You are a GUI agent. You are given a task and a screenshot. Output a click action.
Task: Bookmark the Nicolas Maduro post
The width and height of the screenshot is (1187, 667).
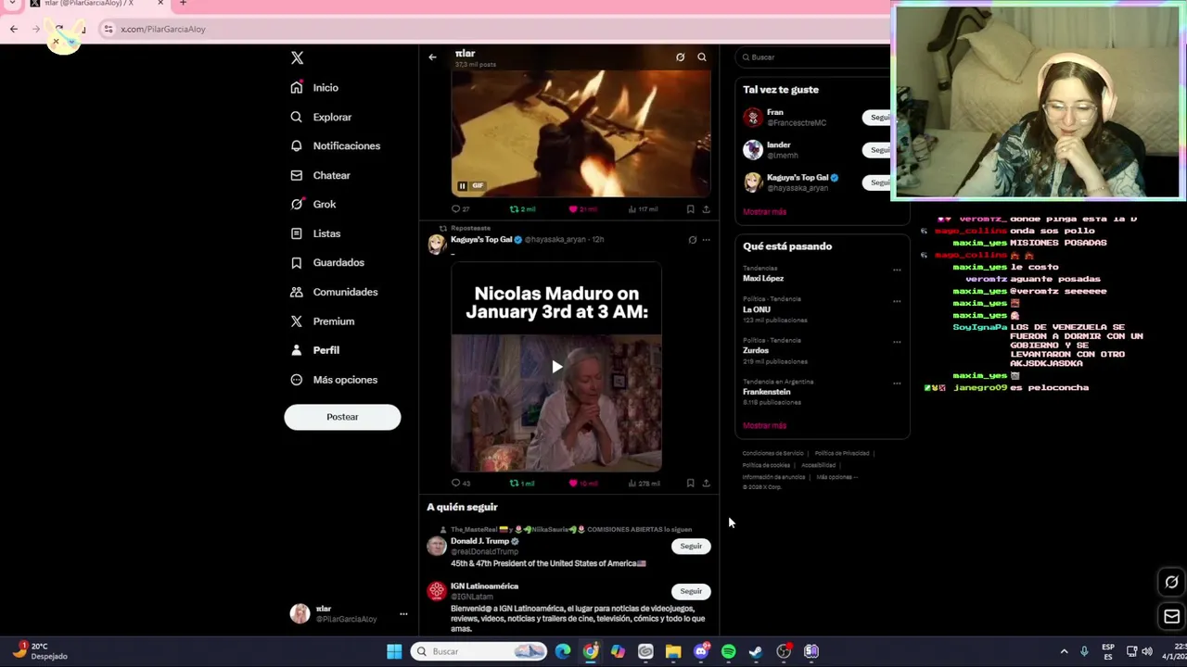click(690, 484)
